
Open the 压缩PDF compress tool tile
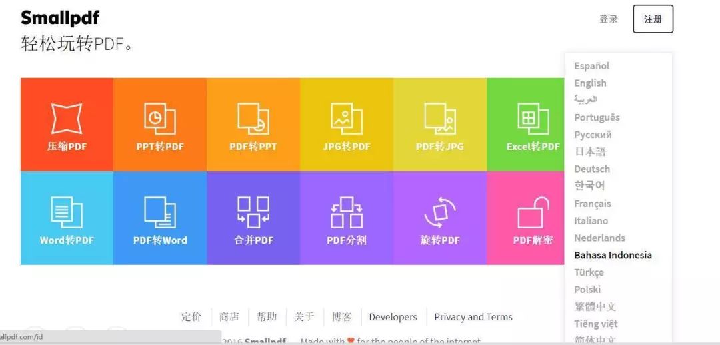coord(67,125)
